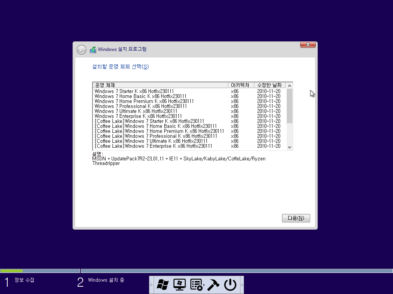Select Windows 7 Professional K x86 row
393x294 pixels.
pos(189,106)
